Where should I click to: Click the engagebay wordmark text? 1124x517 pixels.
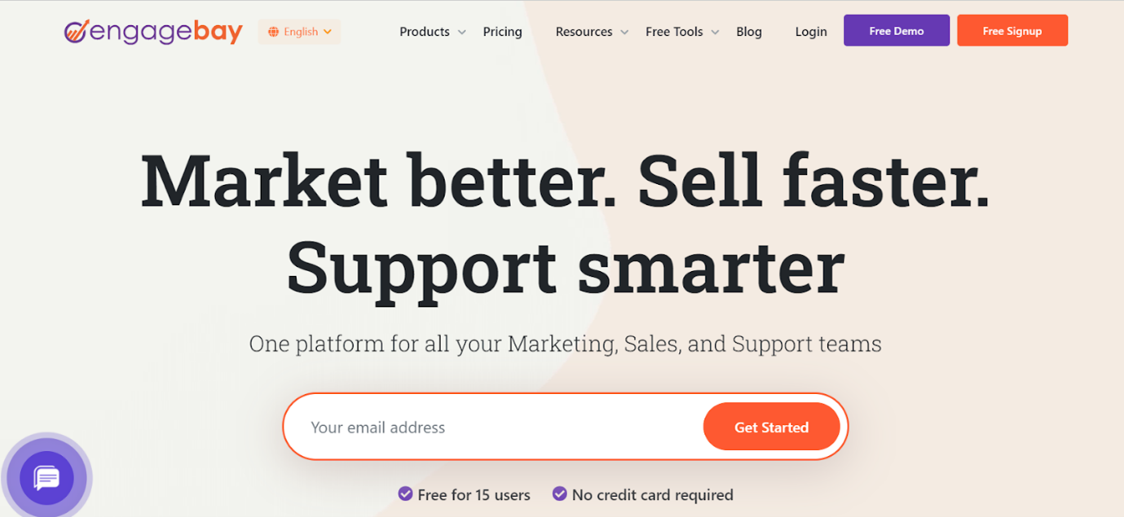166,32
